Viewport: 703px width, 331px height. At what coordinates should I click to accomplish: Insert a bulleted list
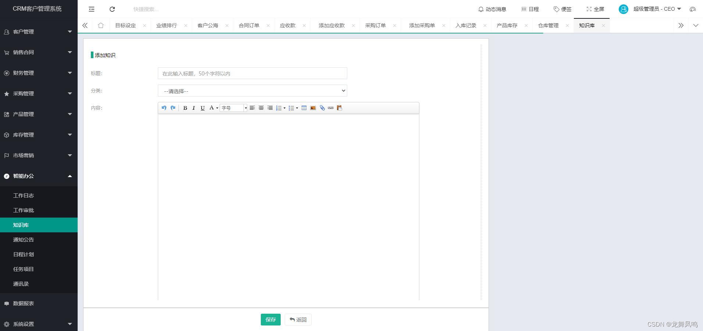pyautogui.click(x=291, y=108)
